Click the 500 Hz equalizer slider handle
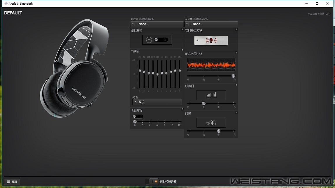 (x=157, y=74)
